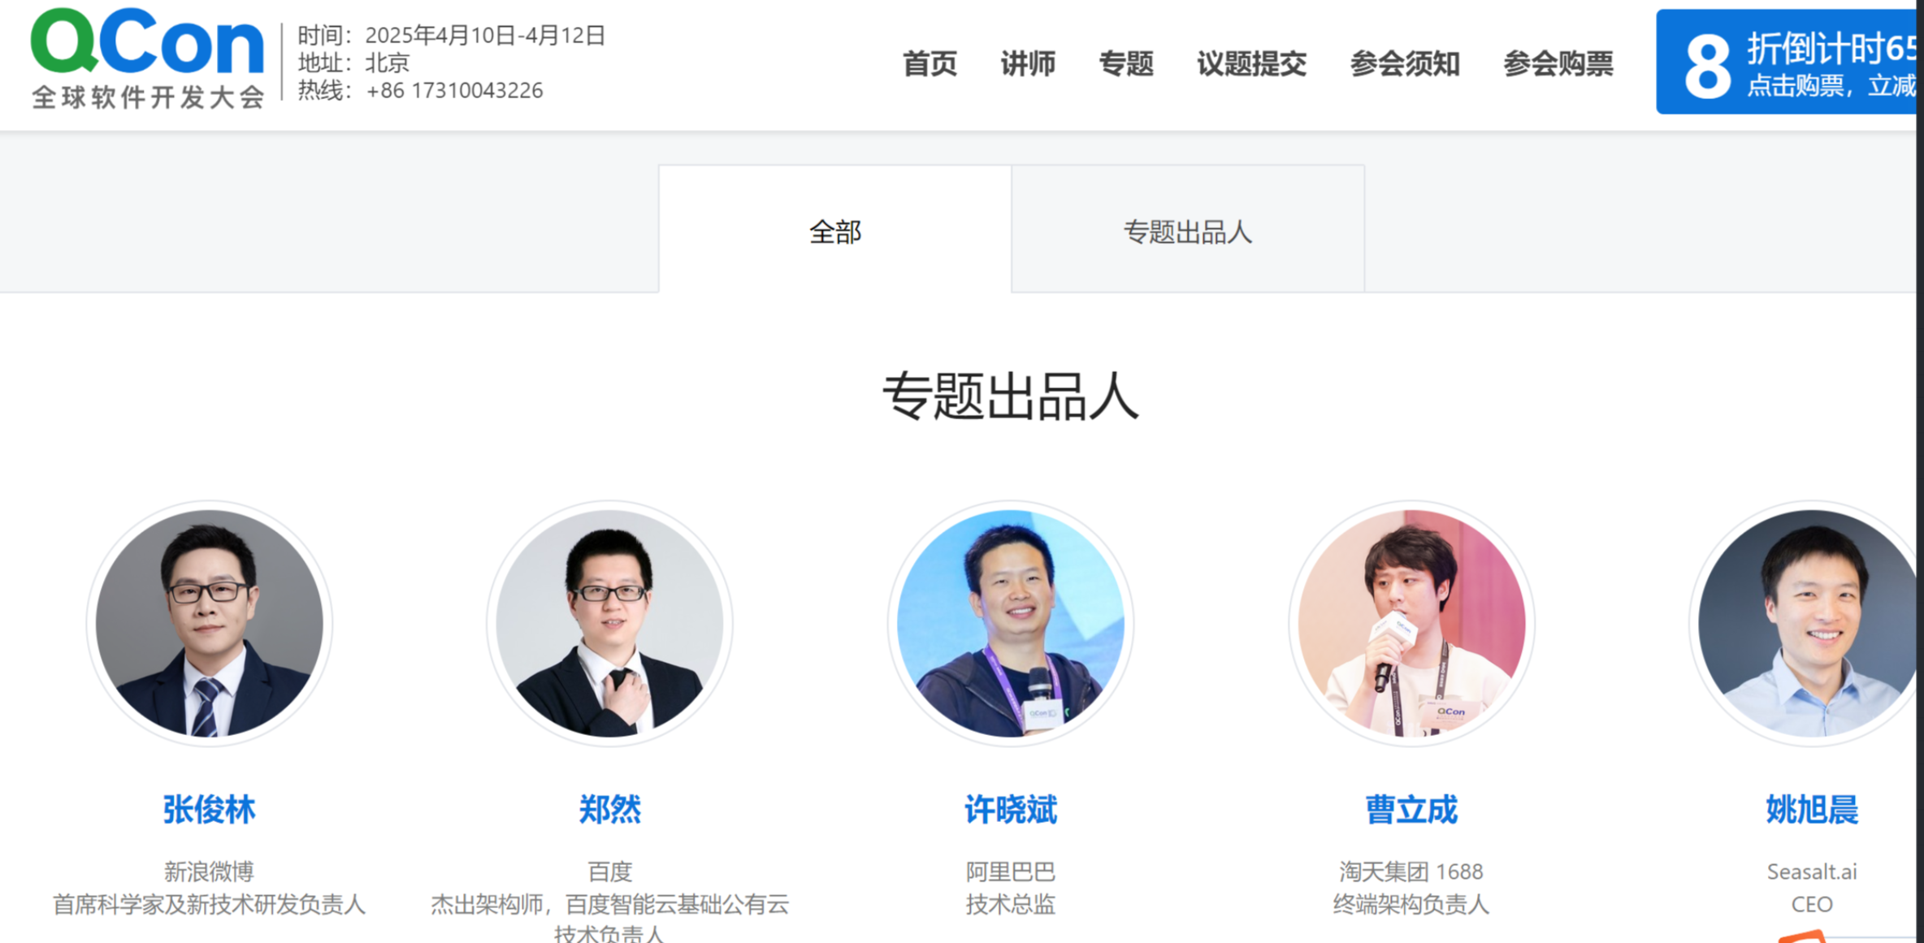This screenshot has height=943, width=1924.
Task: Go to the 参会购票 page
Action: 1558,63
